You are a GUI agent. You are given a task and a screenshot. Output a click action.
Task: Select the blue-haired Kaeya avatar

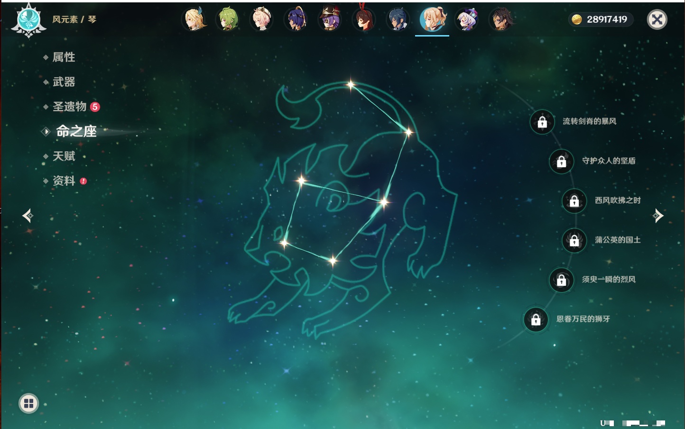398,19
